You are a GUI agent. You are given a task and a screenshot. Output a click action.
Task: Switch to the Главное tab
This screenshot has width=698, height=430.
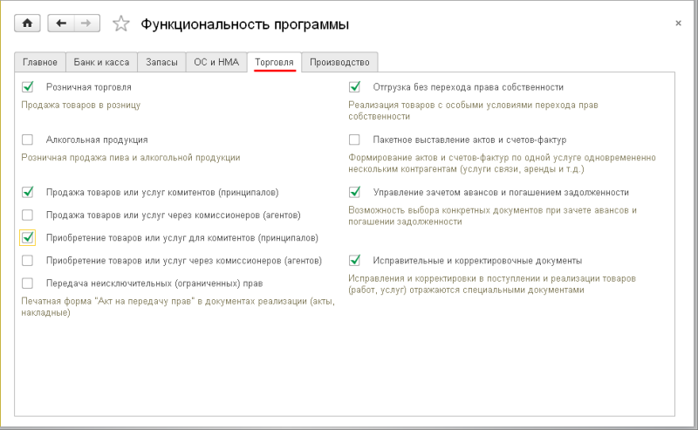(40, 62)
